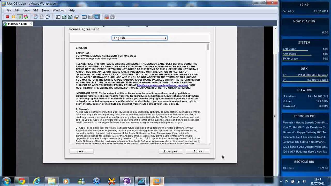The height and width of the screenshot is (186, 331).
Task: Take a snapshot of the virtual machine
Action: coord(36,17)
